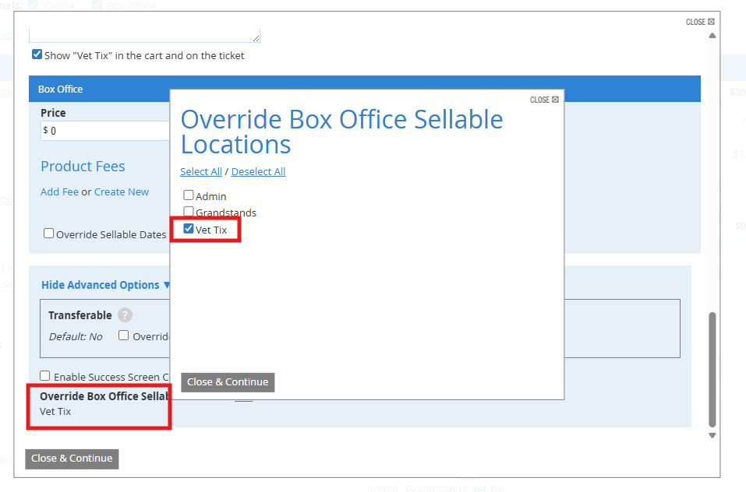Enable Override Sellable Dates checkbox
746x492 pixels.
tap(48, 234)
